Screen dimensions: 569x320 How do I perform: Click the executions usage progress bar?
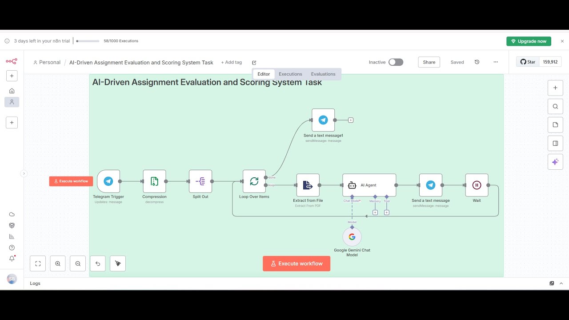pos(88,41)
